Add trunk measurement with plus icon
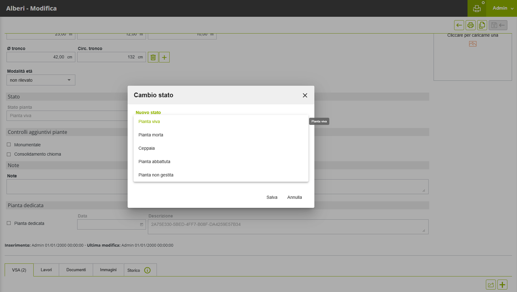This screenshot has height=292, width=517. click(164, 57)
